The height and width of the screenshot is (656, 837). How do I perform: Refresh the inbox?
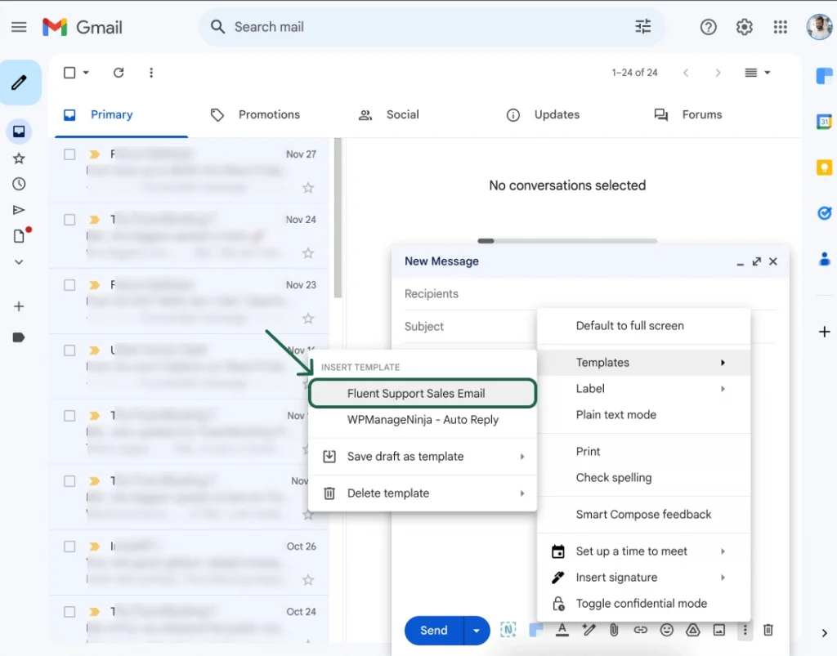tap(119, 73)
